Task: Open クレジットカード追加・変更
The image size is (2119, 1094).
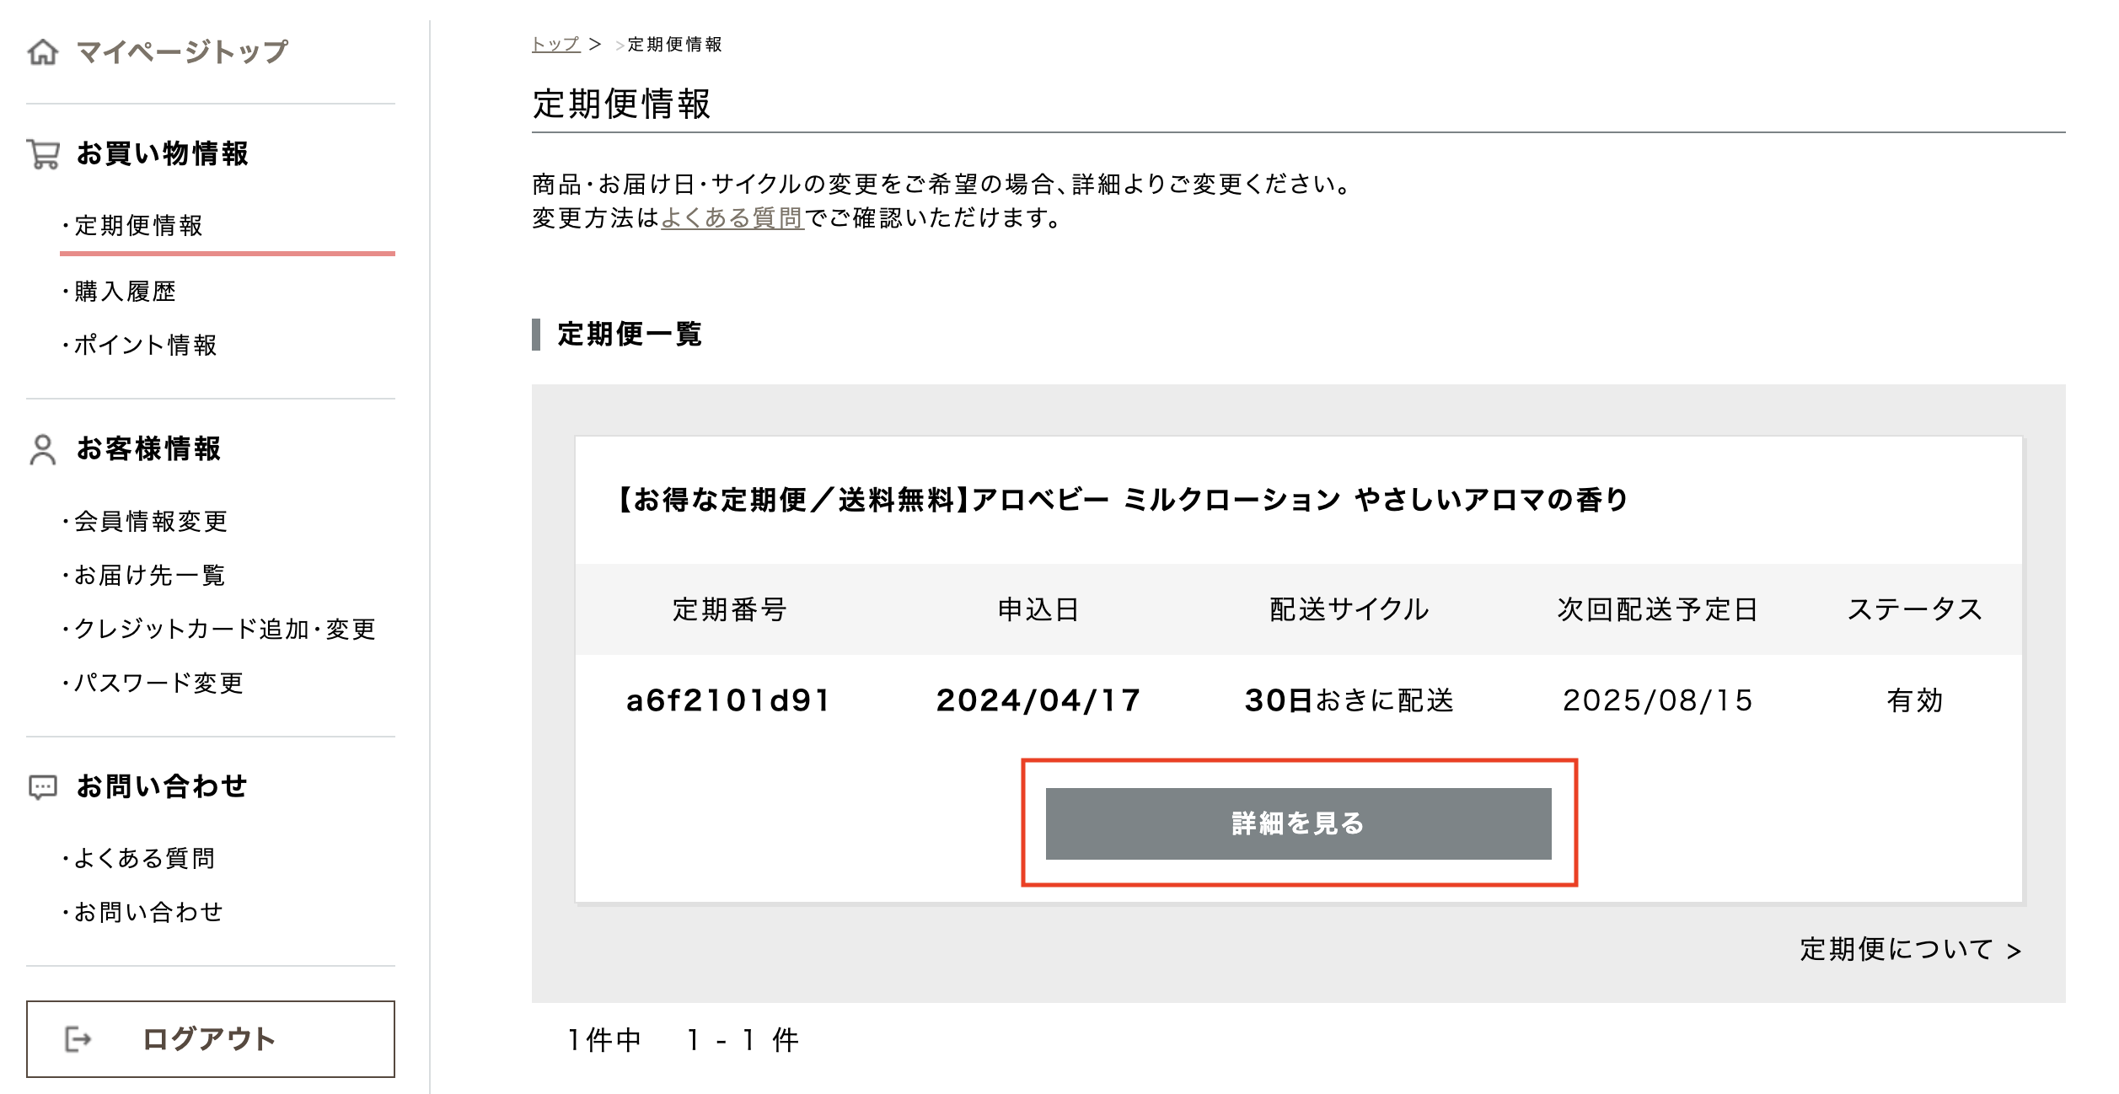Action: pos(224,630)
